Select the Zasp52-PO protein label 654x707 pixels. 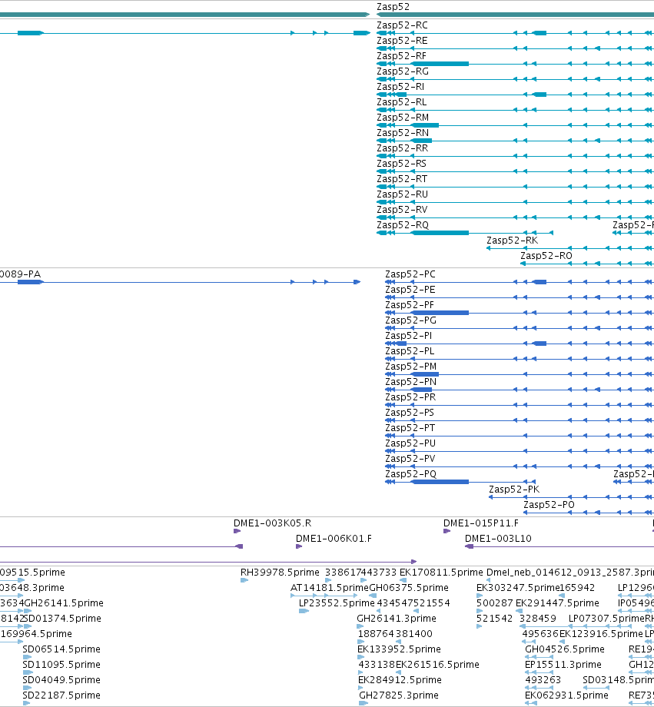pyautogui.click(x=549, y=504)
